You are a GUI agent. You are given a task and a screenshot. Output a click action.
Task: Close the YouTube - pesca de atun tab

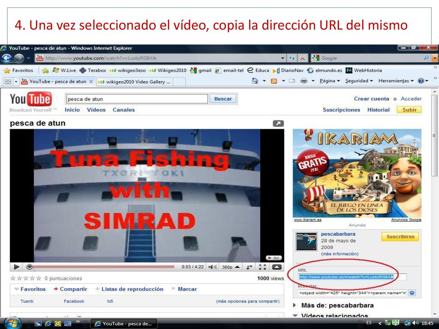coord(91,82)
